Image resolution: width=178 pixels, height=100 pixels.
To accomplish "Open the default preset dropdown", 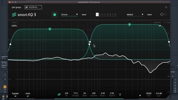I will [x=135, y=14].
